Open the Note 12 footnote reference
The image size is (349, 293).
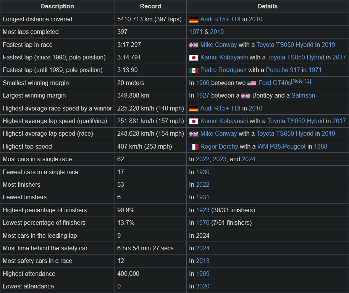tap(301, 81)
